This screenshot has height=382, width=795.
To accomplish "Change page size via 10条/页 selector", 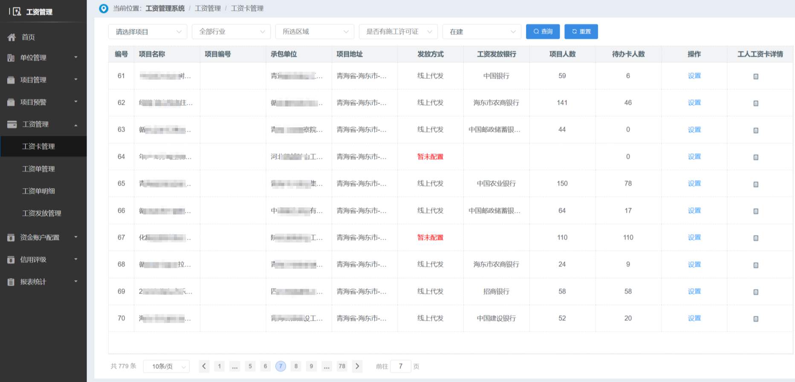I will point(166,367).
